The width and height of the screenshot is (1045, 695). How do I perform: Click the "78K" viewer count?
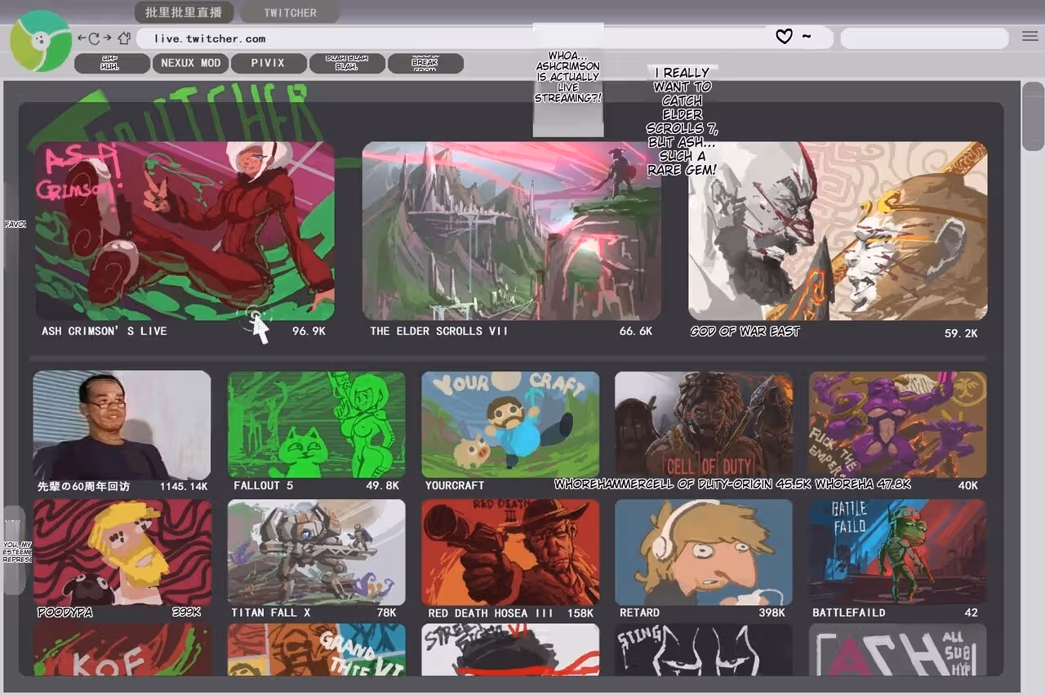386,613
